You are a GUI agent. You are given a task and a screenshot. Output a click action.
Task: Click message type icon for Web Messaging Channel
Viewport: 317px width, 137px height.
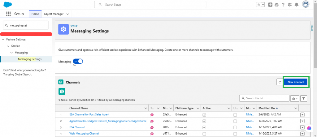click(152, 134)
